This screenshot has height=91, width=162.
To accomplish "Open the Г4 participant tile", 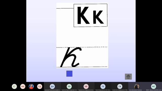I will (120, 86).
